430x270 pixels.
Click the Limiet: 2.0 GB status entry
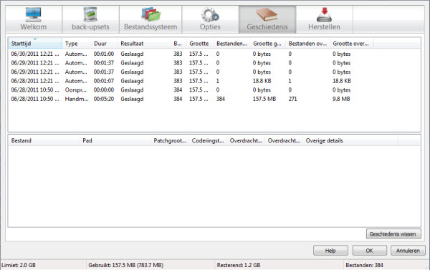[19, 265]
